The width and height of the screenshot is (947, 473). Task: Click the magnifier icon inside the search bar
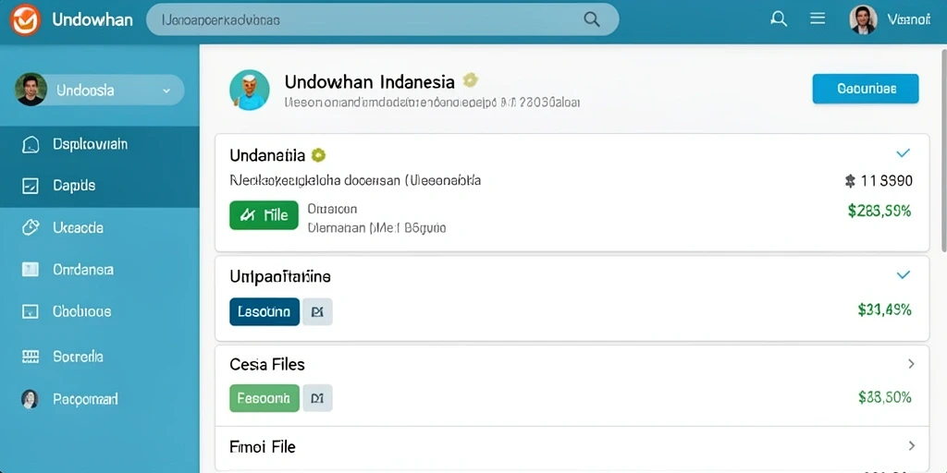tap(592, 19)
